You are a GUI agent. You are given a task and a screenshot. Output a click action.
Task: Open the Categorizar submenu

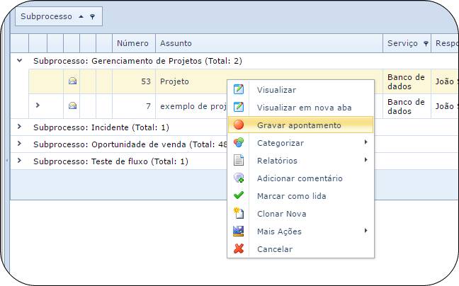click(300, 143)
